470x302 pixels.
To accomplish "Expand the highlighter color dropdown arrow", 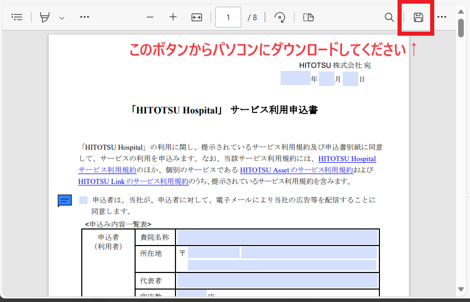I will pyautogui.click(x=62, y=18).
